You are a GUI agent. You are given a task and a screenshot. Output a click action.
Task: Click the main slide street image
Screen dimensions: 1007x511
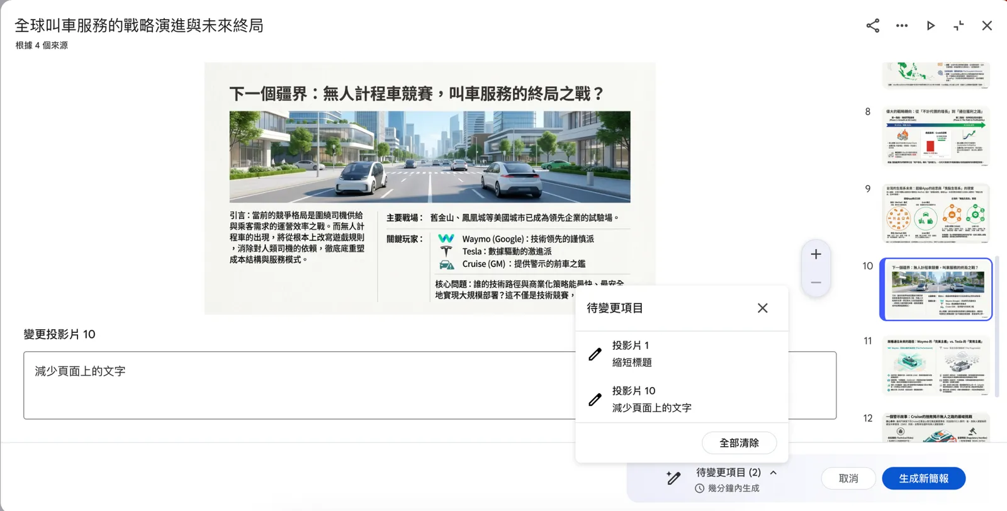[430, 157]
